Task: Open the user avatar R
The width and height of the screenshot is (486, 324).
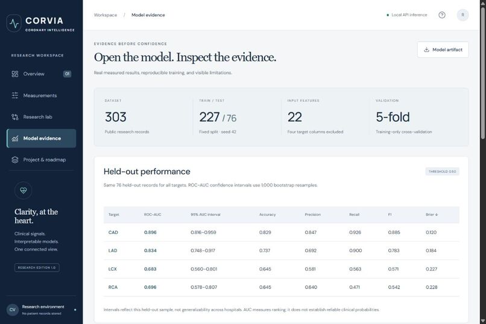Action: pos(462,15)
